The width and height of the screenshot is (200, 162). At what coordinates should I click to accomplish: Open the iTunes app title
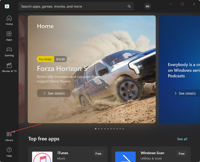(63, 153)
